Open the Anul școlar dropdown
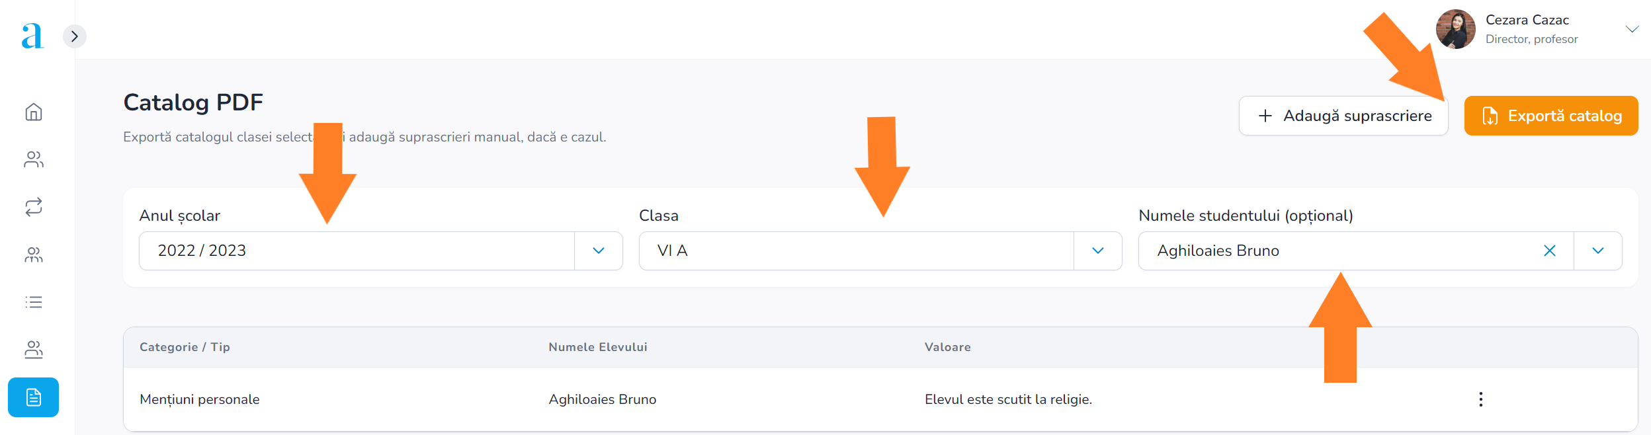The height and width of the screenshot is (435, 1651). (x=598, y=251)
